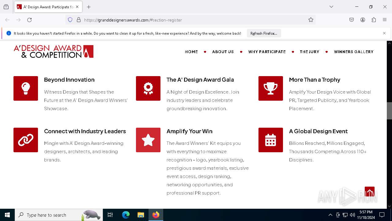Open Firefox View in the tab bar
This screenshot has width=392, height=221.
[x=6, y=7]
